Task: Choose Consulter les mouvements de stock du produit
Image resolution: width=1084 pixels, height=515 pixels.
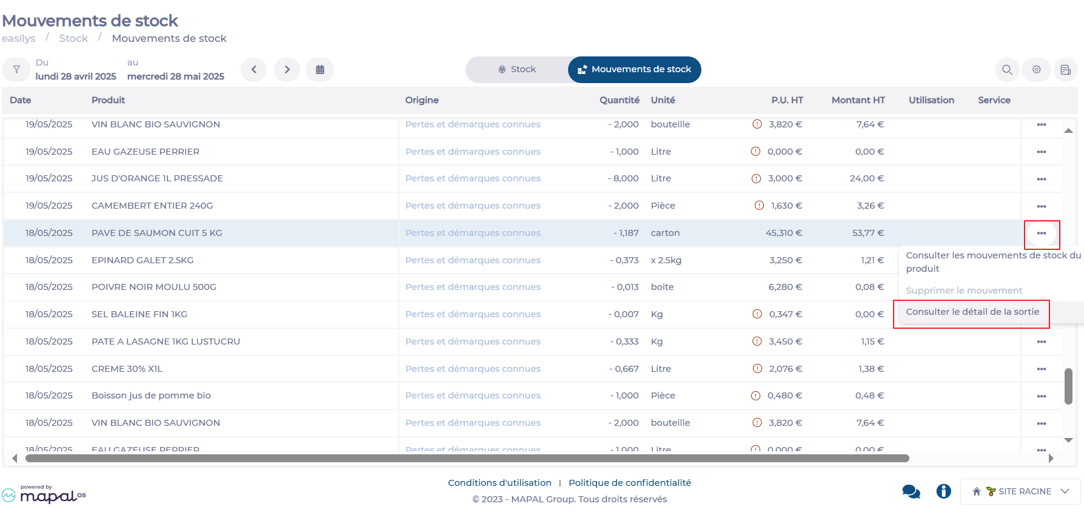Action: point(992,262)
